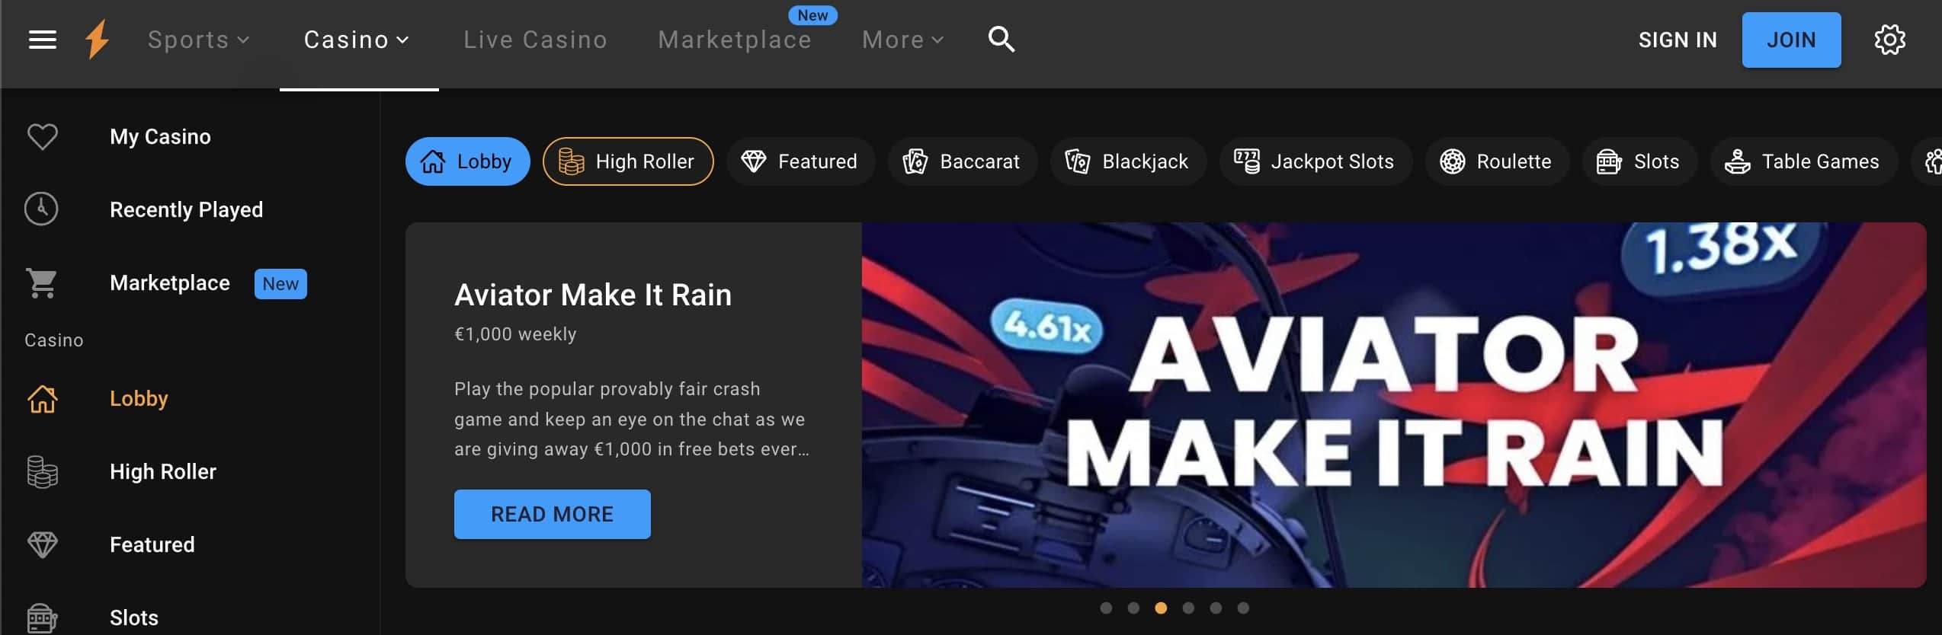Open search with the magnifier icon
Viewport: 1942px width, 635px height.
point(1001,39)
